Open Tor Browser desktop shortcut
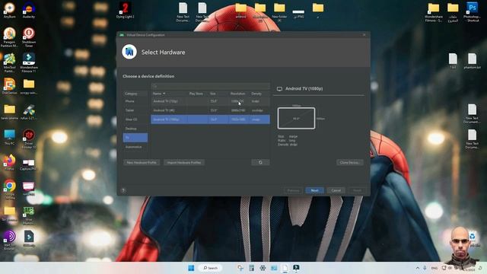The height and width of the screenshot is (274, 487). [x=10, y=240]
